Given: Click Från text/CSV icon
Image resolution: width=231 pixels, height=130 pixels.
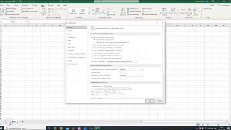Looking at the screenshot, I should [x=6, y=9].
